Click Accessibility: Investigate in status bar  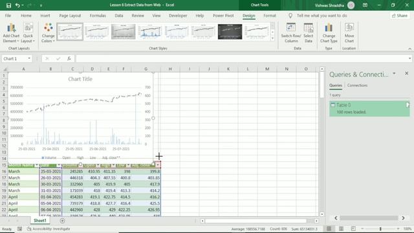coord(49,228)
